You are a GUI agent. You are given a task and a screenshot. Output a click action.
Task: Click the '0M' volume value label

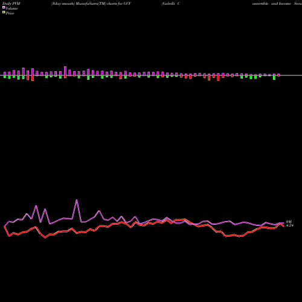click(x=289, y=222)
